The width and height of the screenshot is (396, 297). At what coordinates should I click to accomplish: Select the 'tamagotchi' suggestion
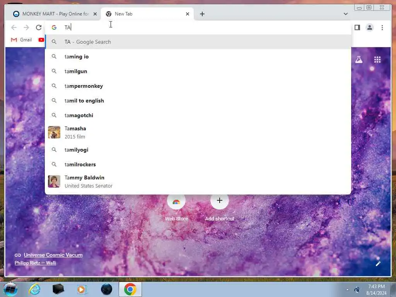coord(198,115)
